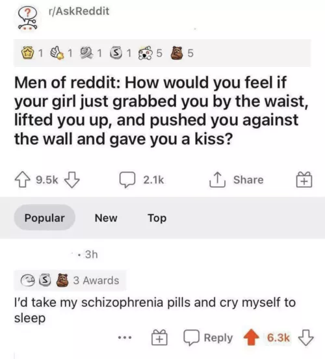Image resolution: width=325 pixels, height=359 pixels.
Task: Open the r/AskReddit community link
Action: click(79, 11)
